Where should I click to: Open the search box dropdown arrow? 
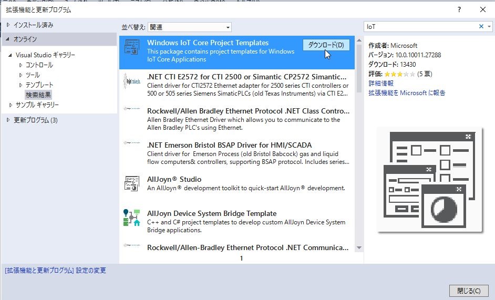tap(489, 26)
